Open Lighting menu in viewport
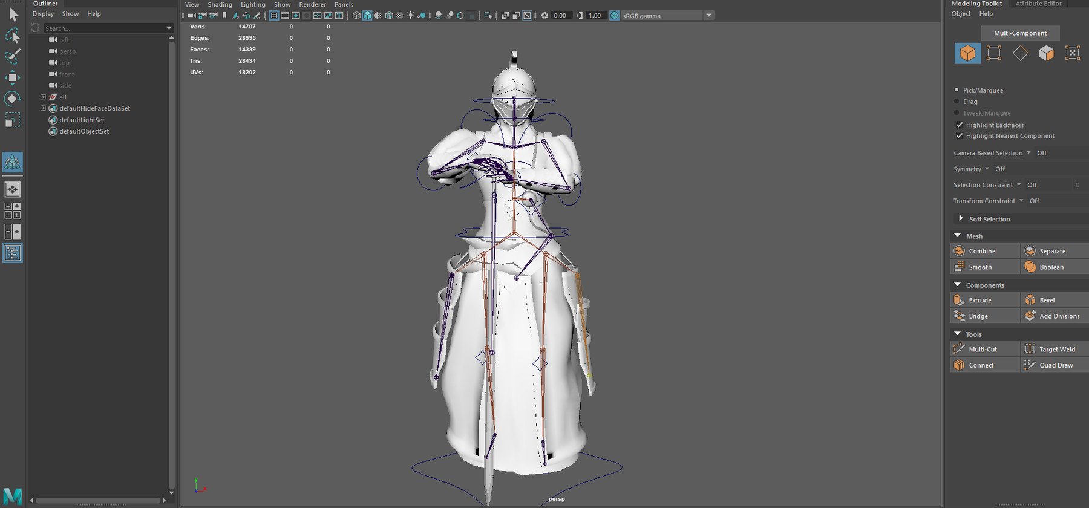The width and height of the screenshot is (1089, 508). (253, 4)
